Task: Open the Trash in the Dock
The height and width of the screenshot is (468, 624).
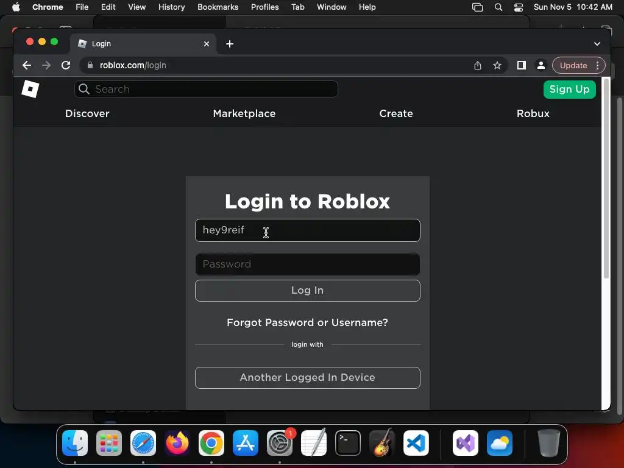Action: (x=549, y=443)
